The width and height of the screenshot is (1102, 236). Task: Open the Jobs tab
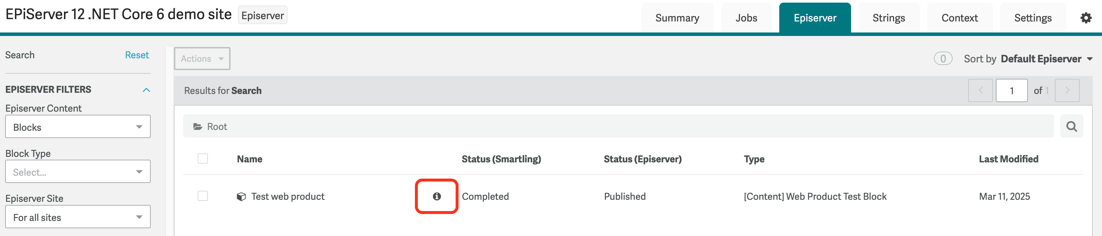746,18
